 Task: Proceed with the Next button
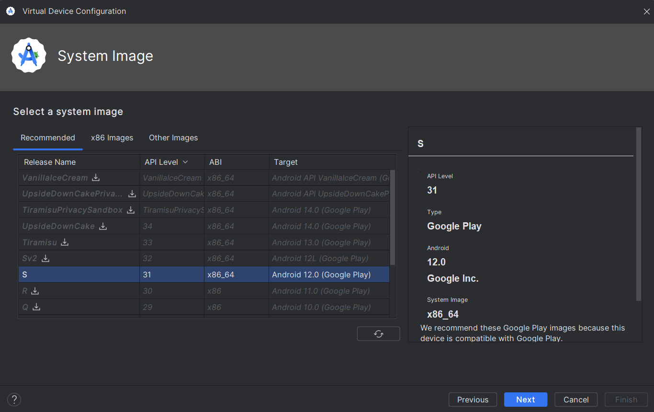526,400
